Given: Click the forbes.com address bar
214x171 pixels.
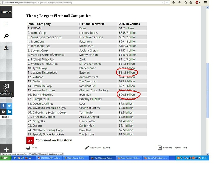Looking at the screenshot, I should [x=82, y=3].
